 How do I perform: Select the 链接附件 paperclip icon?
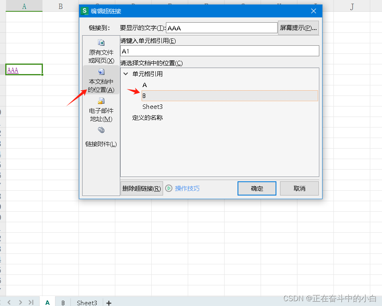coord(101,130)
